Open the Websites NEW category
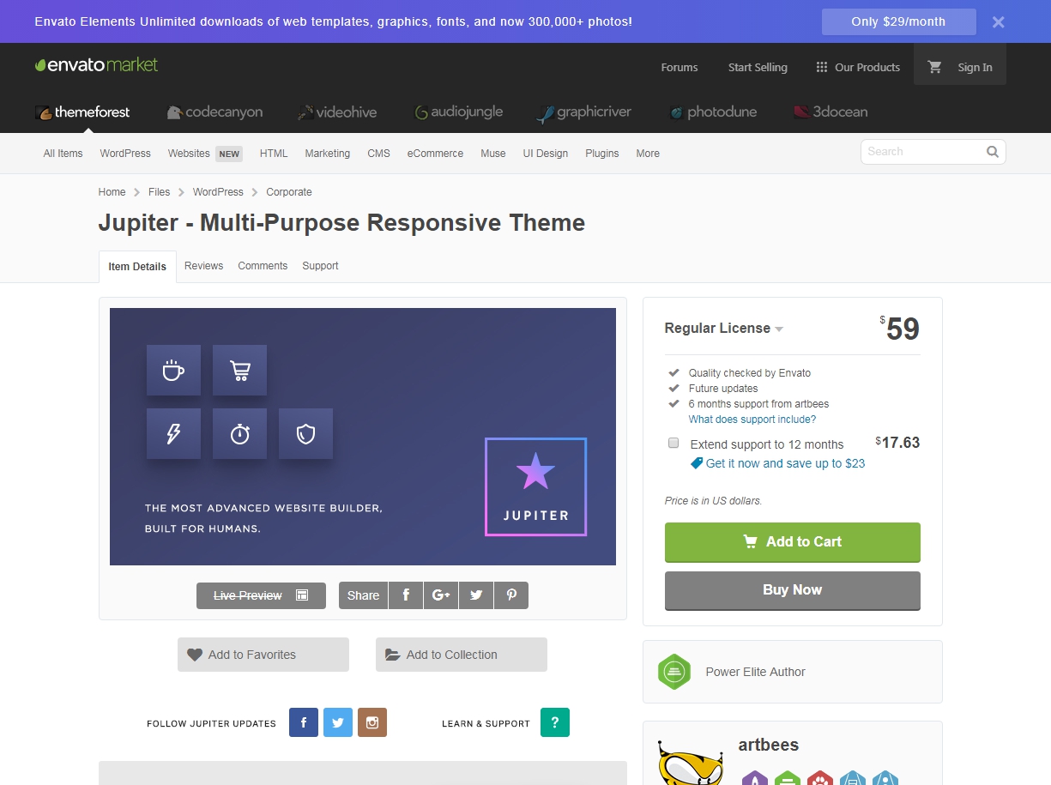This screenshot has height=785, width=1051. click(x=205, y=154)
